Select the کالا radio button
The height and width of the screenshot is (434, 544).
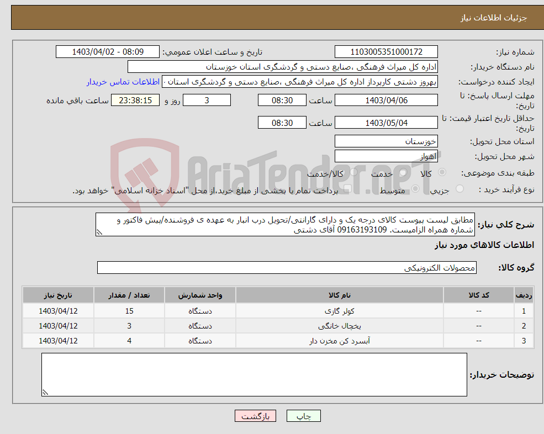[442, 172]
